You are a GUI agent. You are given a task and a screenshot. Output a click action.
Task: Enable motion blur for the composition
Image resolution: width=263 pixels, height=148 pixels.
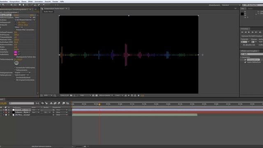coord(59,103)
